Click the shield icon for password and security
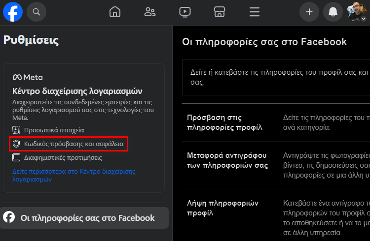 pyautogui.click(x=16, y=144)
